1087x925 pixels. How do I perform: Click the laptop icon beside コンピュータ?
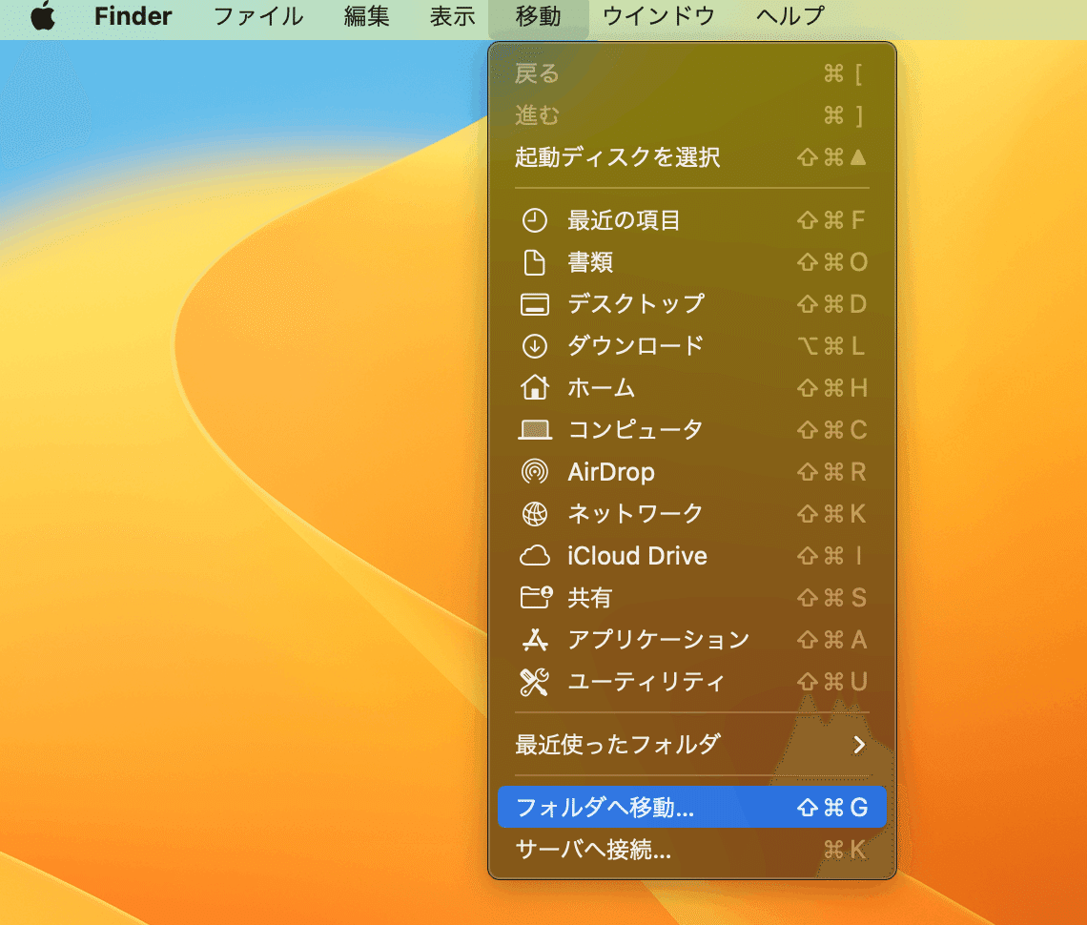[535, 430]
